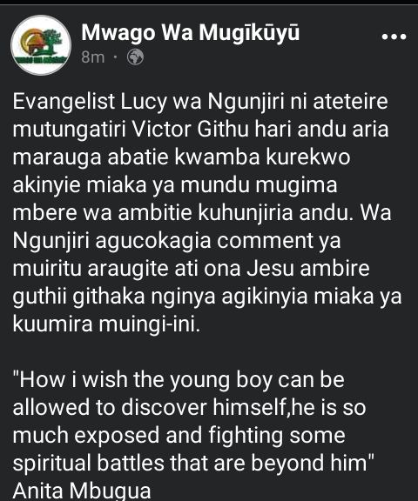Open the 8m post timestamp
Screen dimensions: 418x501
(x=93, y=57)
